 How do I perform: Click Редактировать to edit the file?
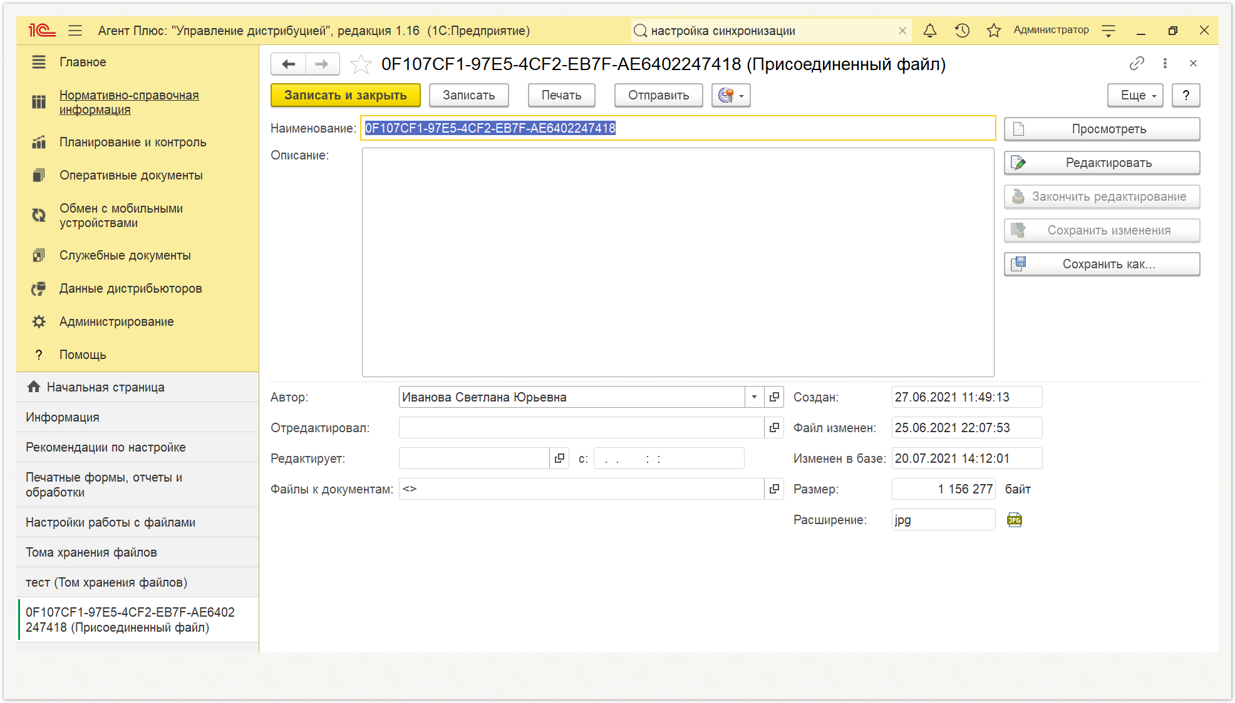1102,163
